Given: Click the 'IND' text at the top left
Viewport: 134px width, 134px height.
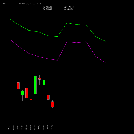Looking at the screenshot, I should coord(5,4).
